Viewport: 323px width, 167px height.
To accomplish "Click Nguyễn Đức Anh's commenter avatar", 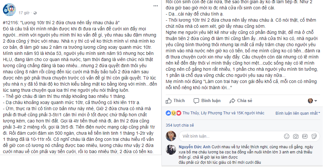I will (171, 149).
